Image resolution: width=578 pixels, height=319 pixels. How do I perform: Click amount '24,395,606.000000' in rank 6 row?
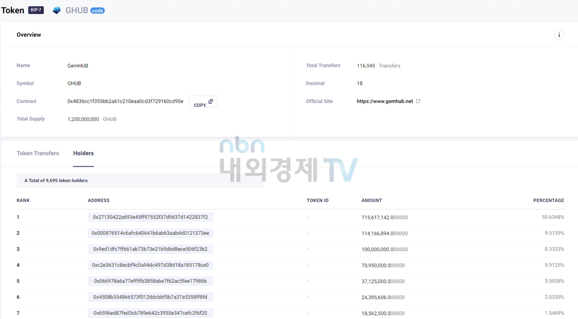tap(383, 297)
